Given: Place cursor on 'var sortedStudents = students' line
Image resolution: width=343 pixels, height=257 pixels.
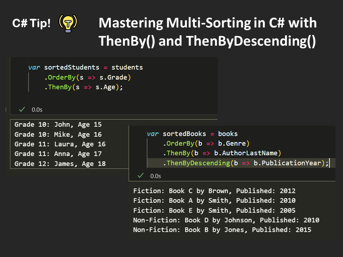Looking at the screenshot, I should (85, 67).
